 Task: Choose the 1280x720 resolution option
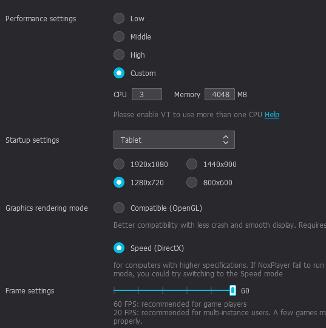[x=119, y=182]
